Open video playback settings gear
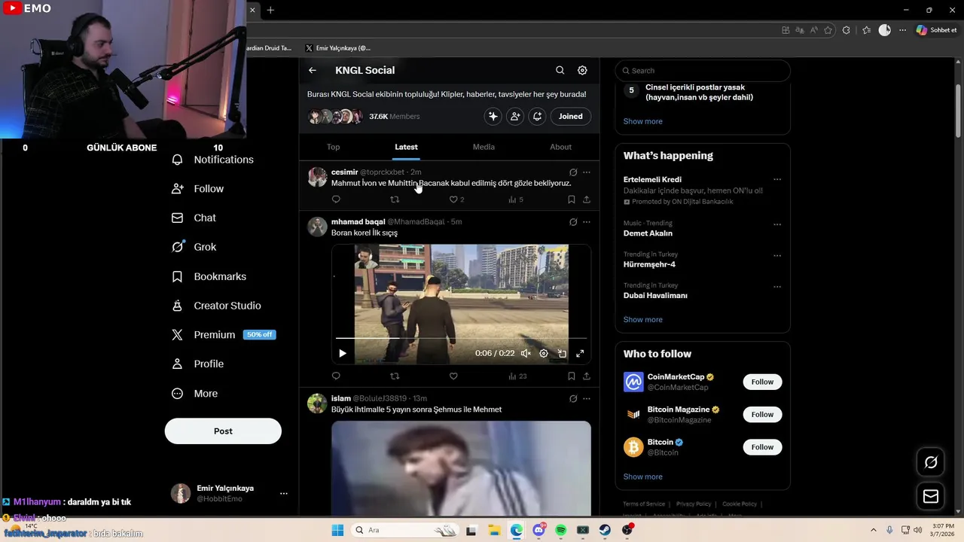Screen dimensions: 964x542 pos(544,353)
